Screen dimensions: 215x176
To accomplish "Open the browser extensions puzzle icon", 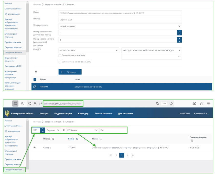I will (x=201, y=104).
